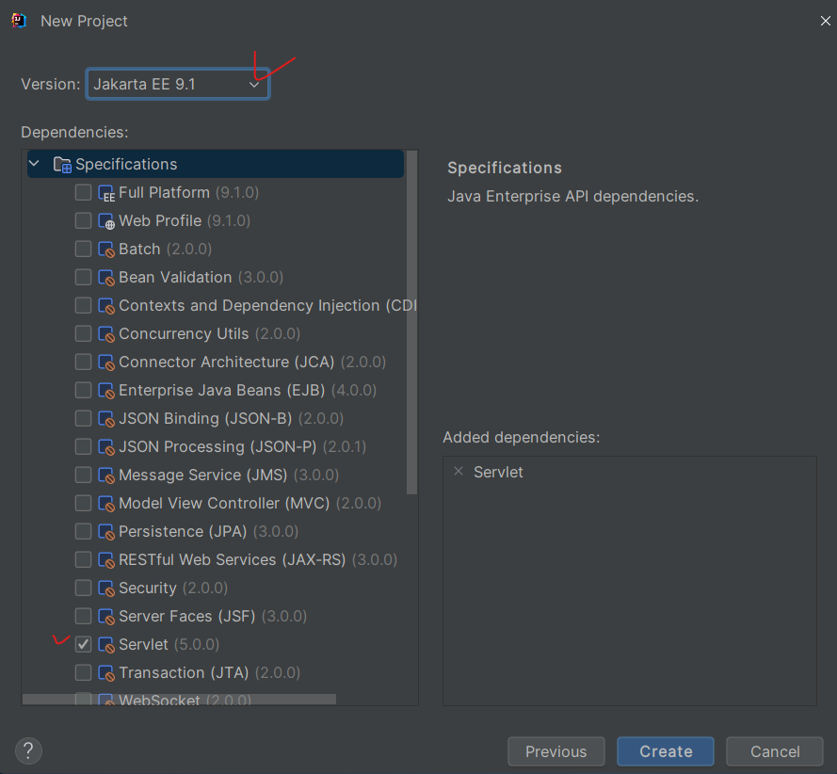This screenshot has width=837, height=774.
Task: Tick the Concurrency Utils checkbox
Action: pyautogui.click(x=83, y=333)
